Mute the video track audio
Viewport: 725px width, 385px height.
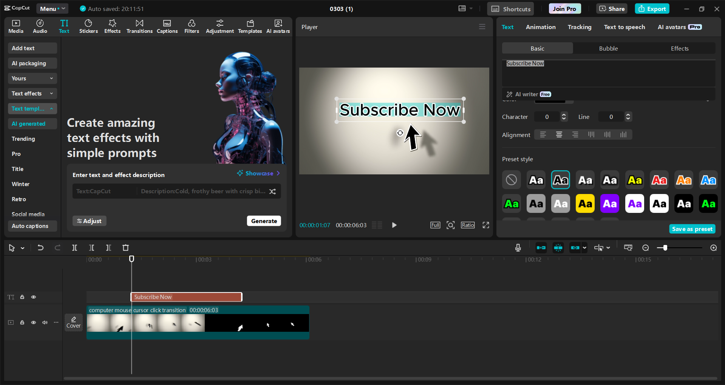[x=45, y=322]
